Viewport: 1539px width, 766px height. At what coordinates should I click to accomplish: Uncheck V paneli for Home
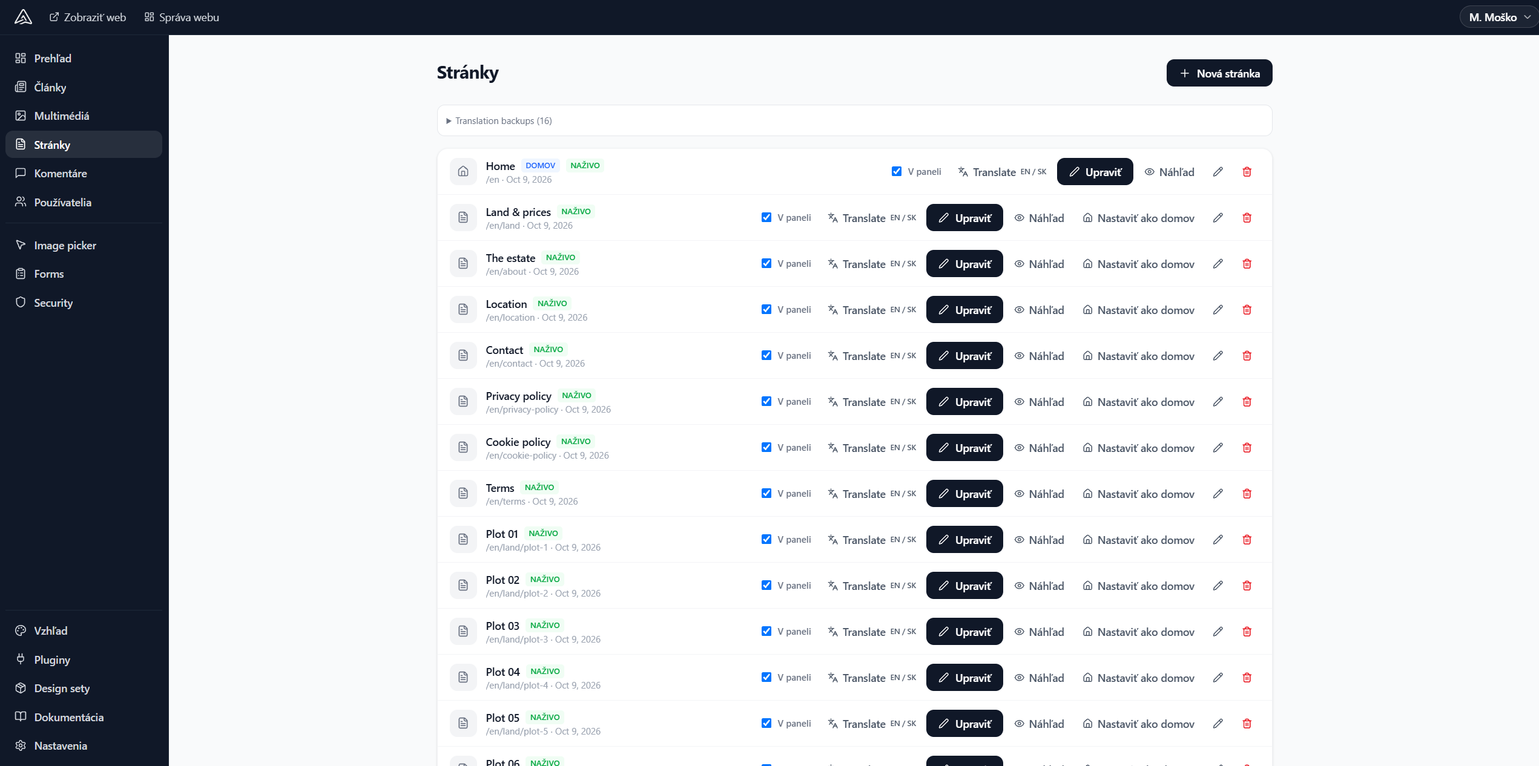point(897,171)
